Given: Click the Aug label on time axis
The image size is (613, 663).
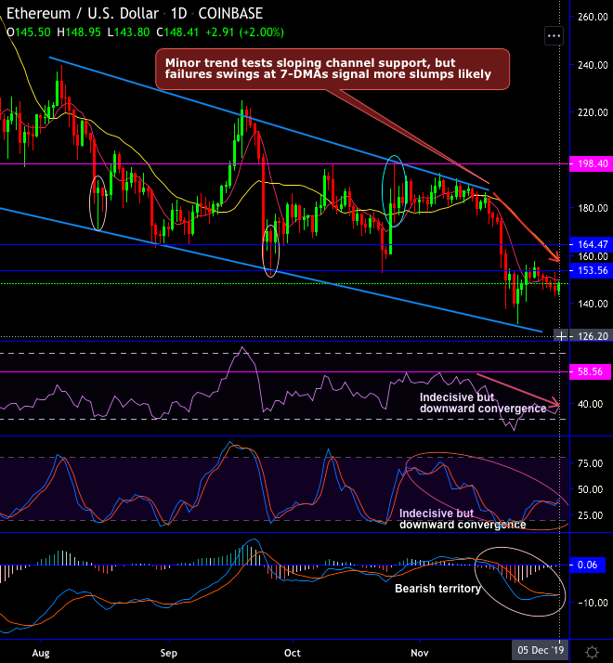Looking at the screenshot, I should [41, 653].
